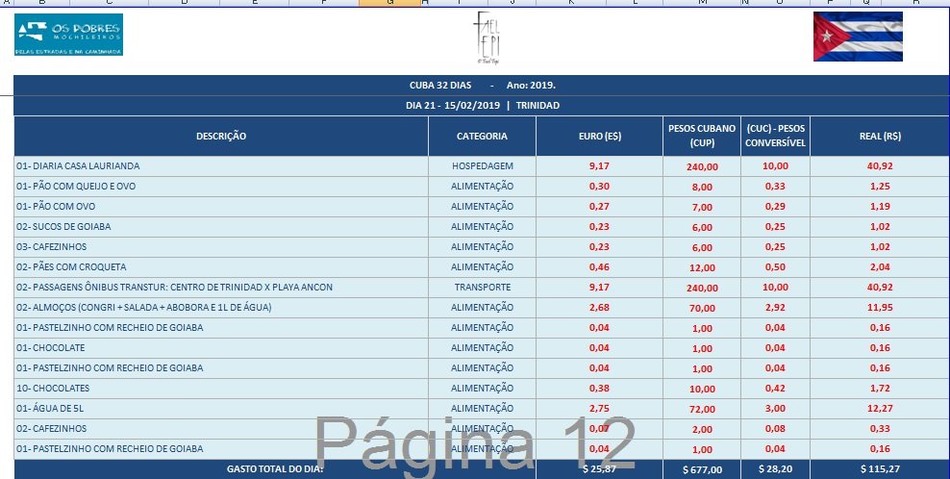Click the EURO (E$) header cell
Image resolution: width=950 pixels, height=479 pixels.
pos(598,137)
